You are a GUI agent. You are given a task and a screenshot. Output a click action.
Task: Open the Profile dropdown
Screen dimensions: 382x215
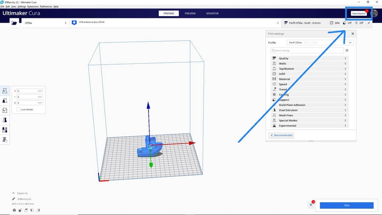(320, 42)
